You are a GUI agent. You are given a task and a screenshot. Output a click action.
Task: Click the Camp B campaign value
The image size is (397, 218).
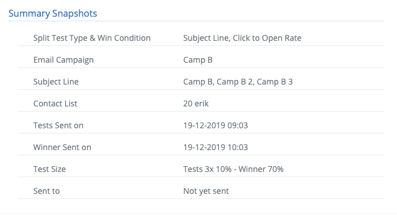[x=198, y=60]
